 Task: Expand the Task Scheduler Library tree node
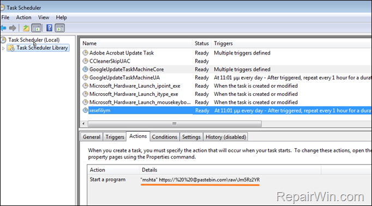(3, 48)
